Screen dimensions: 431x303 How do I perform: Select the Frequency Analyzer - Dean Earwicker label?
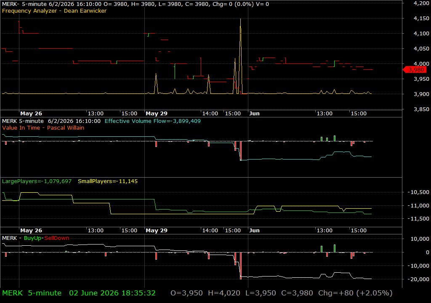coord(54,11)
